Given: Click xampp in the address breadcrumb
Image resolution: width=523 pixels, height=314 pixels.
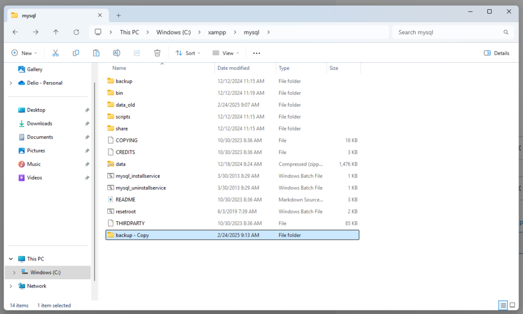Looking at the screenshot, I should (x=217, y=32).
